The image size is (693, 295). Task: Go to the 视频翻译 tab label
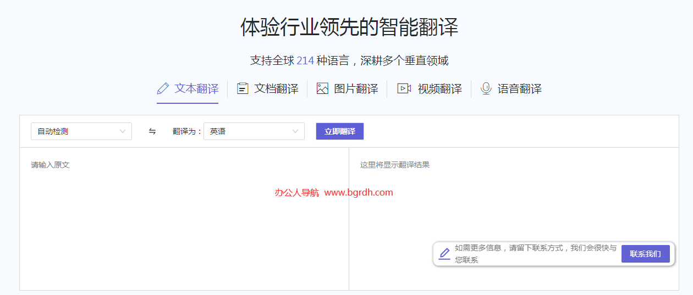[x=439, y=88]
